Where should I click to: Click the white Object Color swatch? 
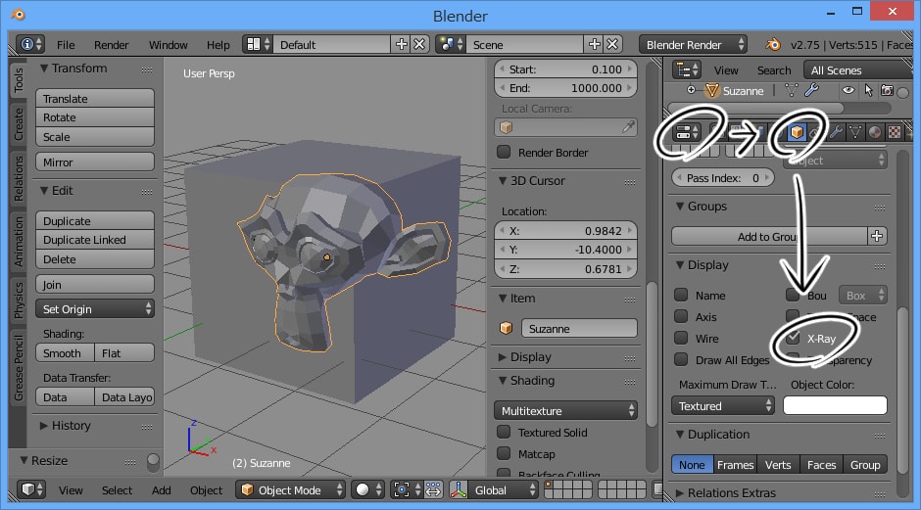[835, 405]
